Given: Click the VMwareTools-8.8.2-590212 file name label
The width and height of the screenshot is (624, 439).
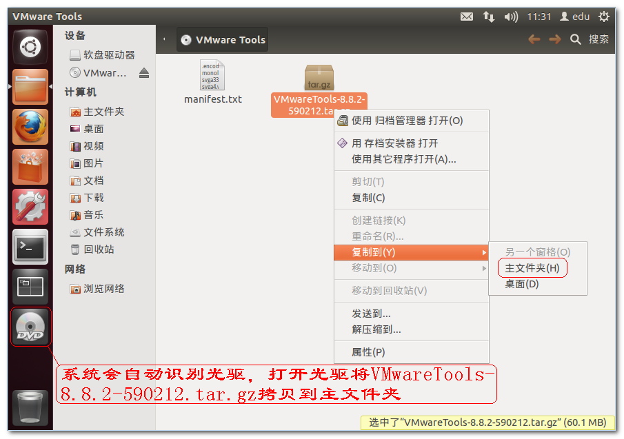Looking at the screenshot, I should [x=319, y=105].
